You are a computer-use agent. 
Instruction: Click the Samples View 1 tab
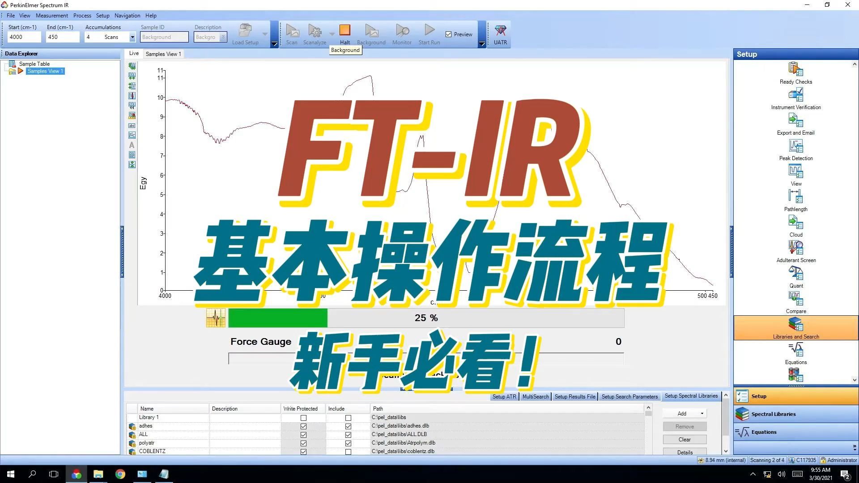pos(163,54)
